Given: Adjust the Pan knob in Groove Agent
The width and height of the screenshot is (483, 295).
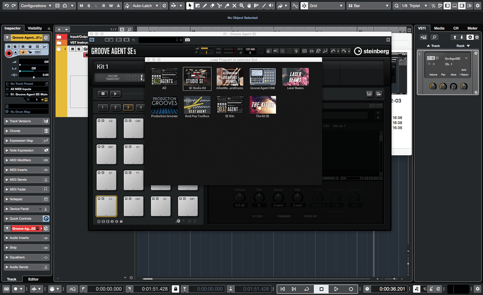Looking at the screenshot, I should pyautogui.click(x=259, y=197).
